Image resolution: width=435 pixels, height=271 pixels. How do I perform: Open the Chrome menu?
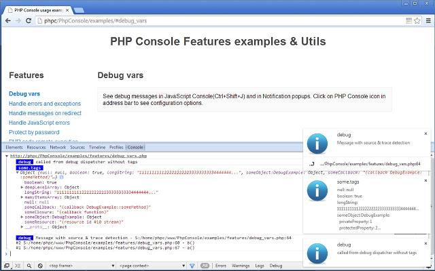click(428, 21)
